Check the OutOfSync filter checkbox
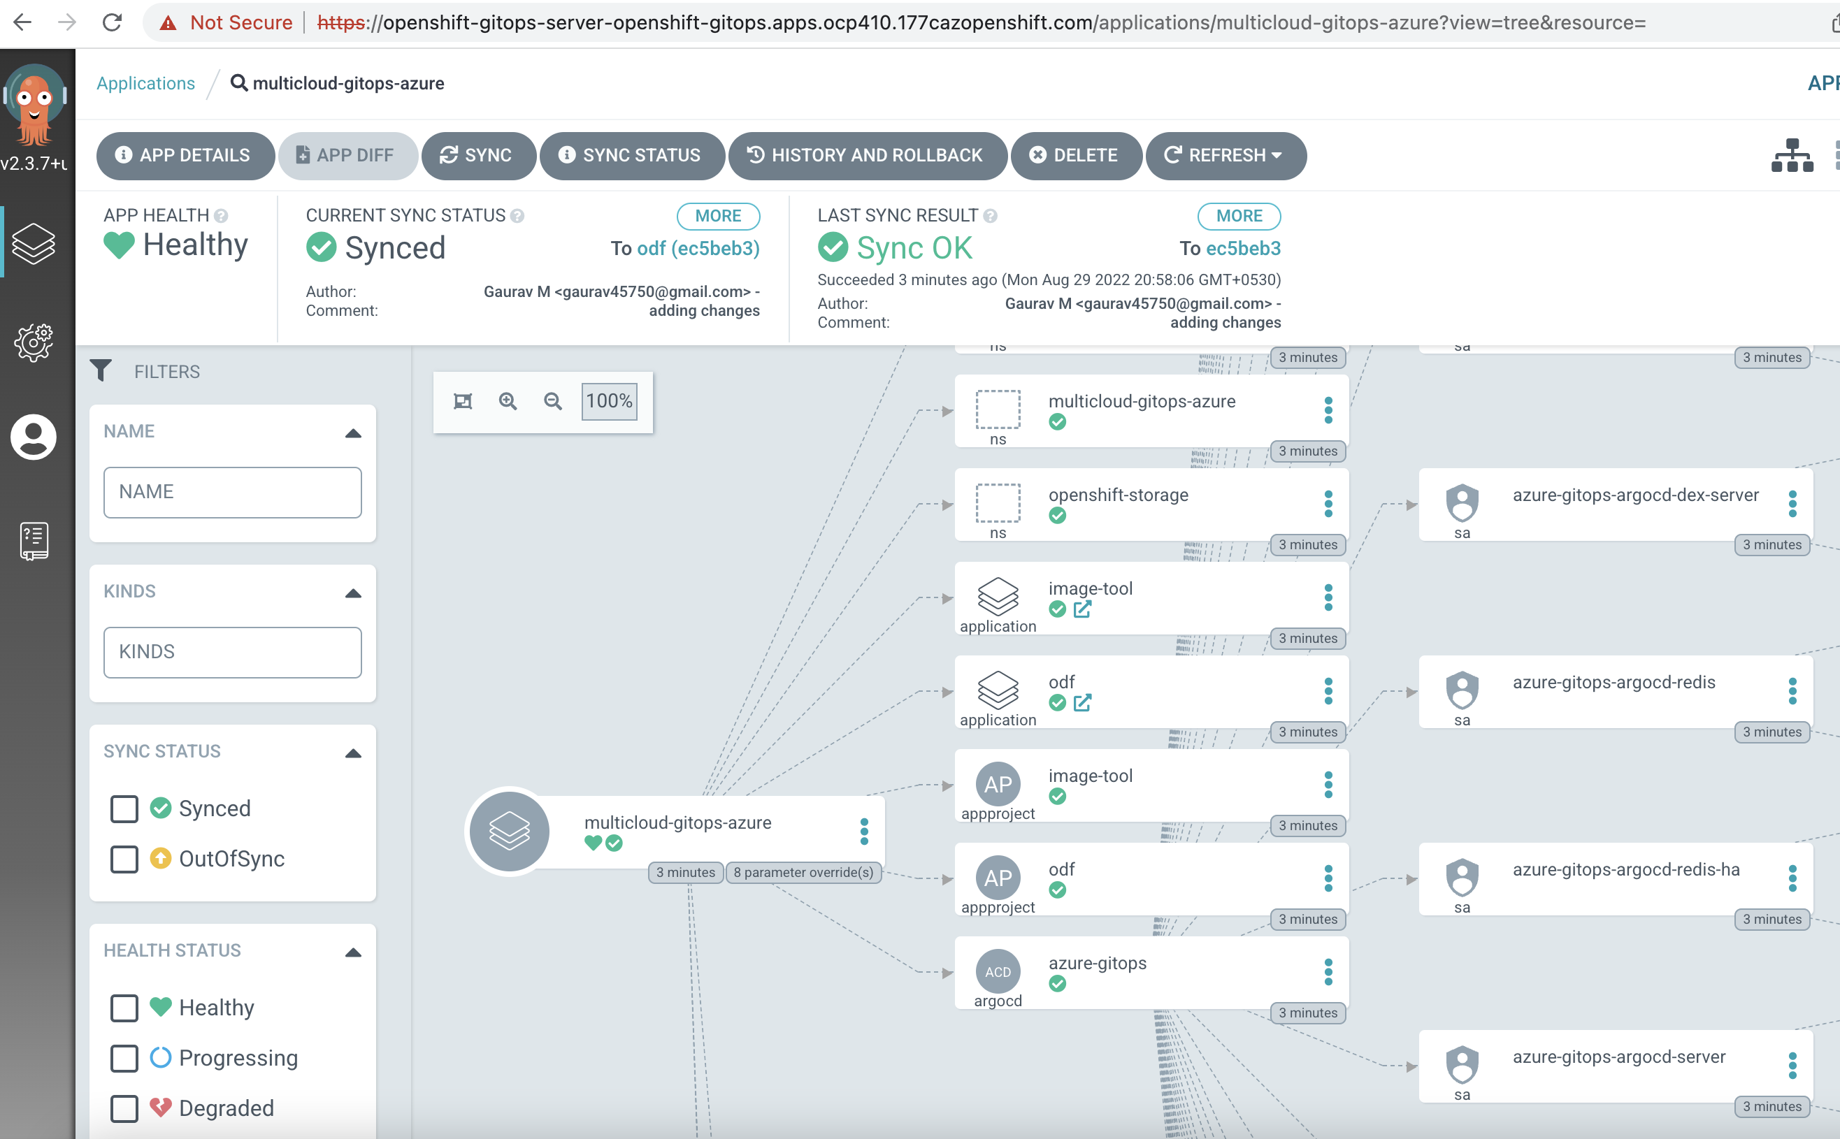1840x1139 pixels. tap(124, 859)
